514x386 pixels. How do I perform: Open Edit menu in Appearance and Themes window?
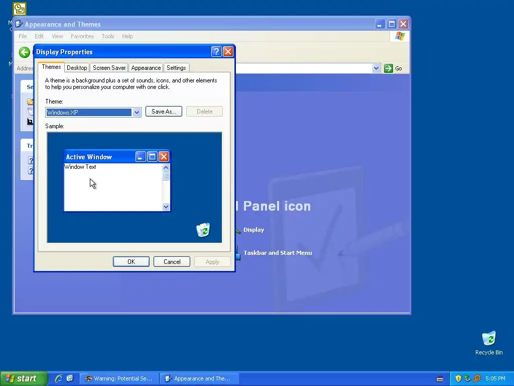tap(39, 36)
